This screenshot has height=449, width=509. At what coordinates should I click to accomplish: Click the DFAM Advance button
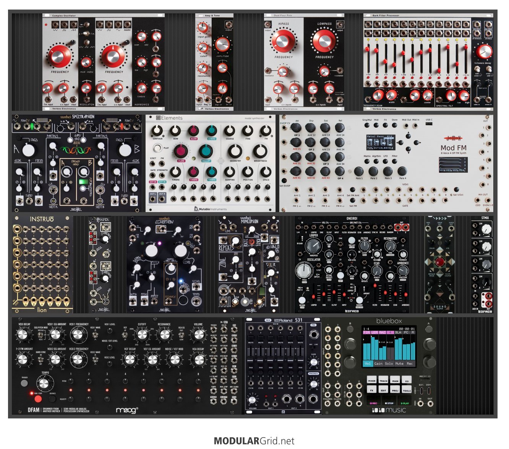tap(52, 399)
